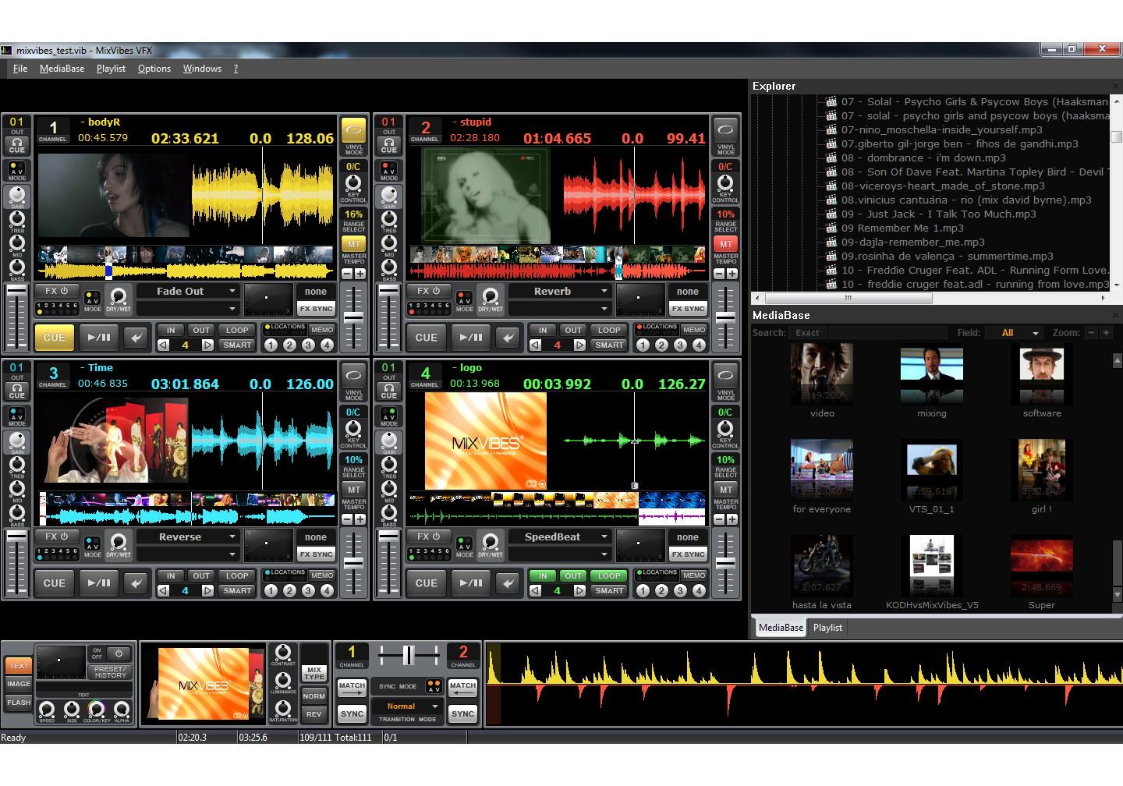Enable headphone CUE on deck 1

click(x=17, y=146)
